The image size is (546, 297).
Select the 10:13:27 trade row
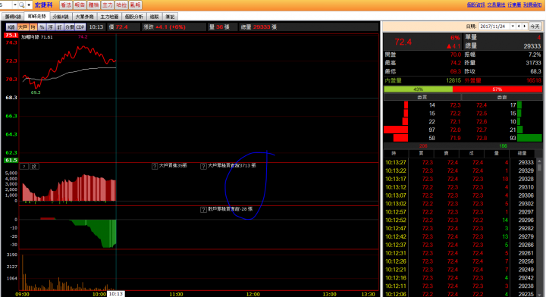click(x=460, y=162)
